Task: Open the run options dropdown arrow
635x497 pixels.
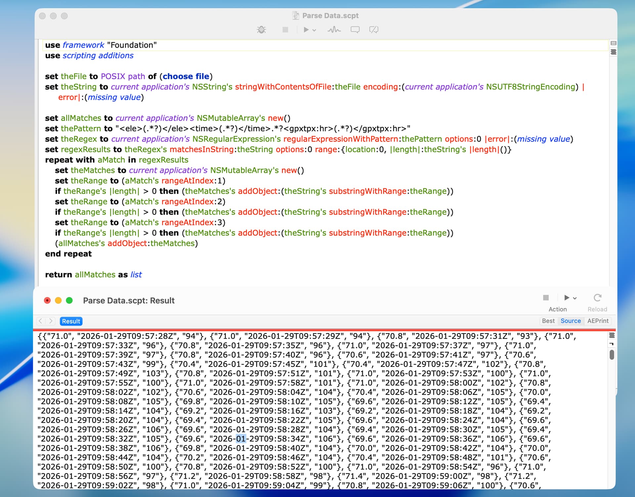Action: (314, 30)
